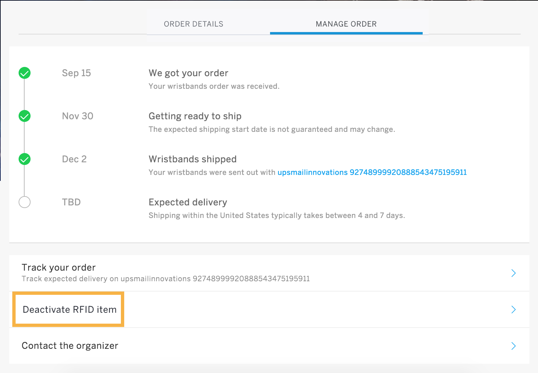Click the "We got your order" heading
Viewport: 538px width, 373px height.
(188, 73)
